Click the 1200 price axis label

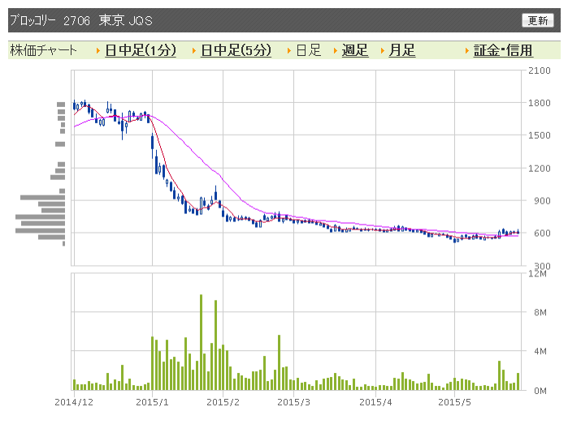point(539,169)
